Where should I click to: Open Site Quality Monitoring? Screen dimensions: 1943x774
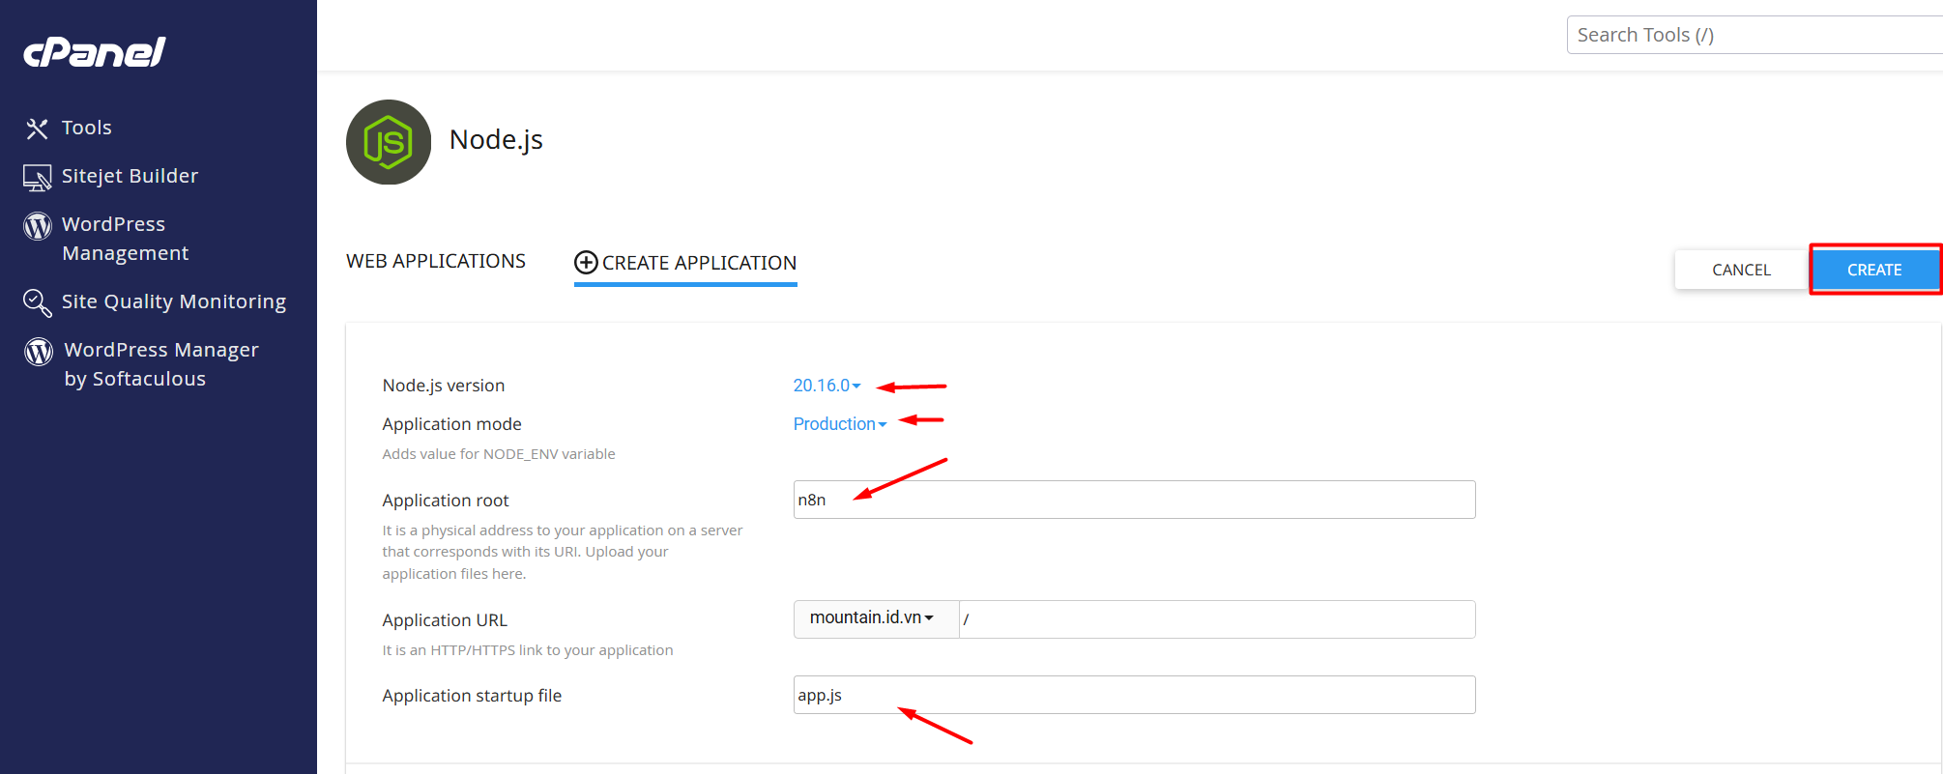tap(174, 301)
